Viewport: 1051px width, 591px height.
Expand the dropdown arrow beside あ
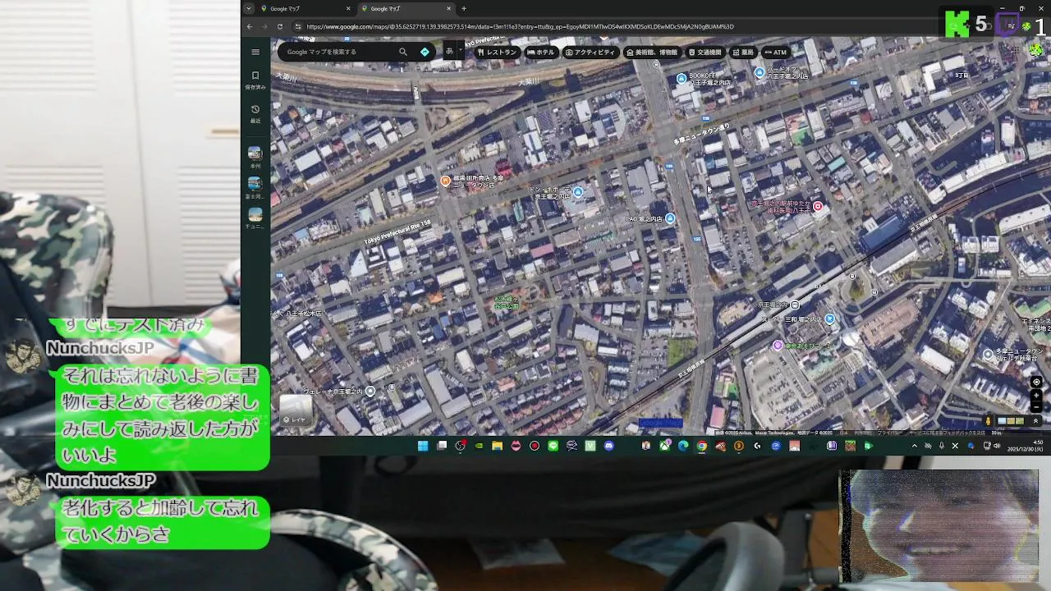click(461, 52)
